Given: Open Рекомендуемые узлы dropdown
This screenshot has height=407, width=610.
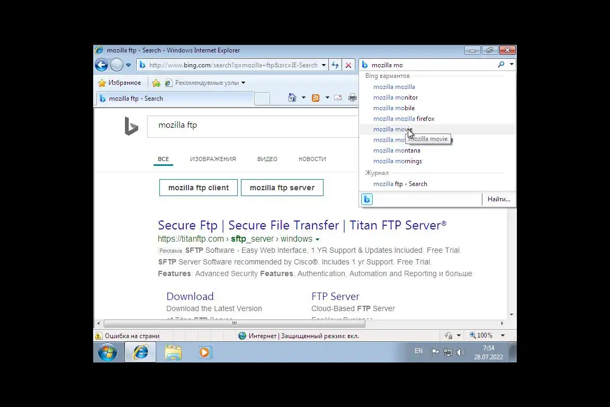Looking at the screenshot, I should (205, 83).
